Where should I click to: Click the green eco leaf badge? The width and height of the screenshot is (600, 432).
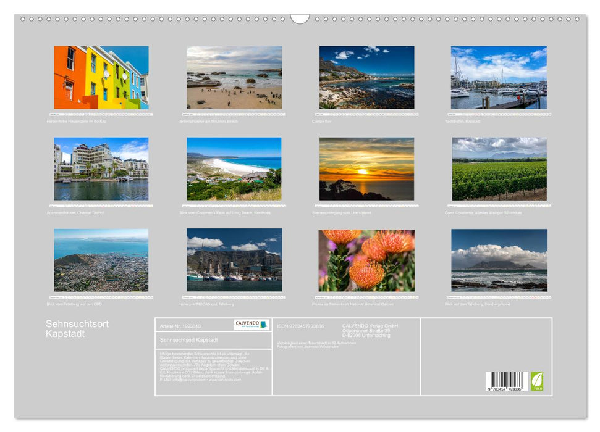[537, 381]
